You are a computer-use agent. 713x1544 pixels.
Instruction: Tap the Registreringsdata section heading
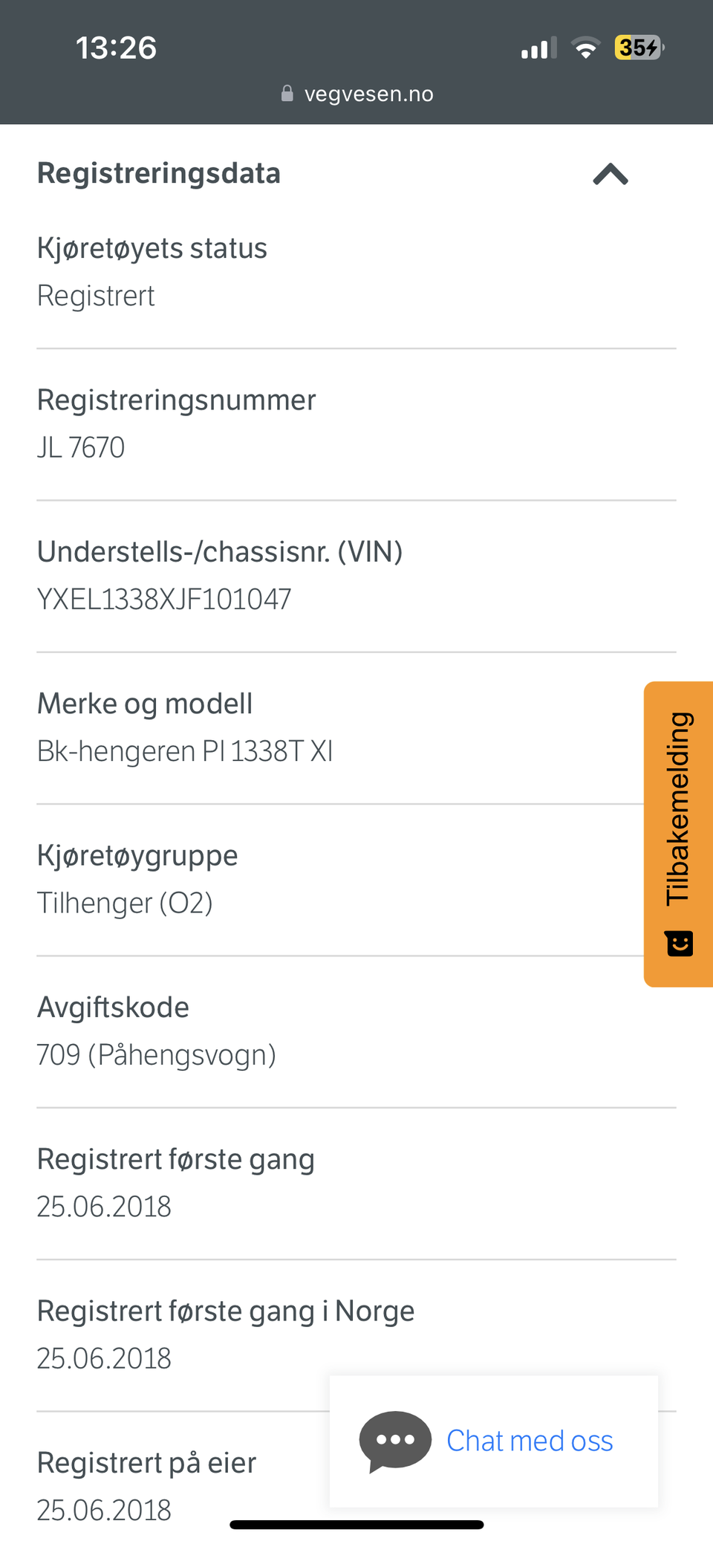tap(159, 174)
